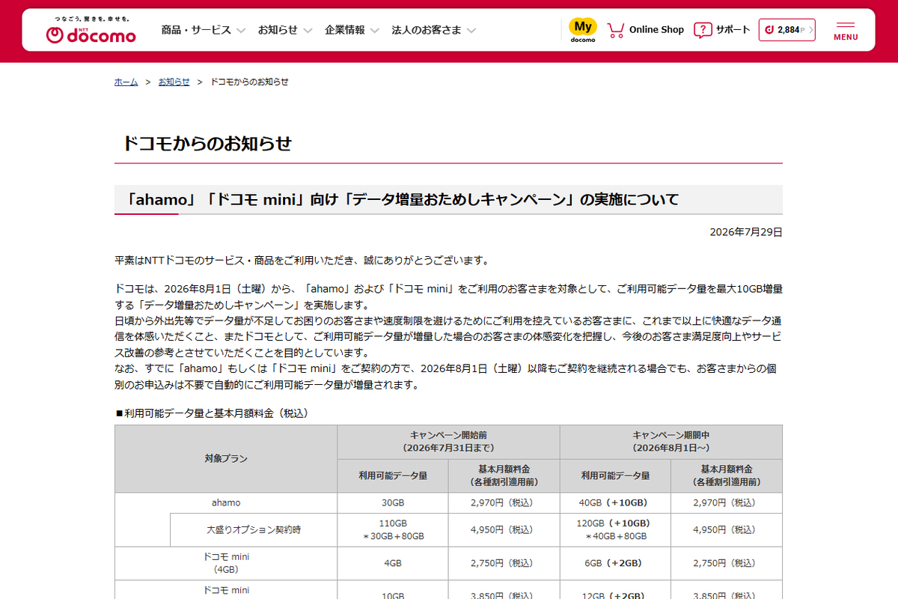Click the ahamo row label
Viewport: 898px width, 599px height.
226,502
